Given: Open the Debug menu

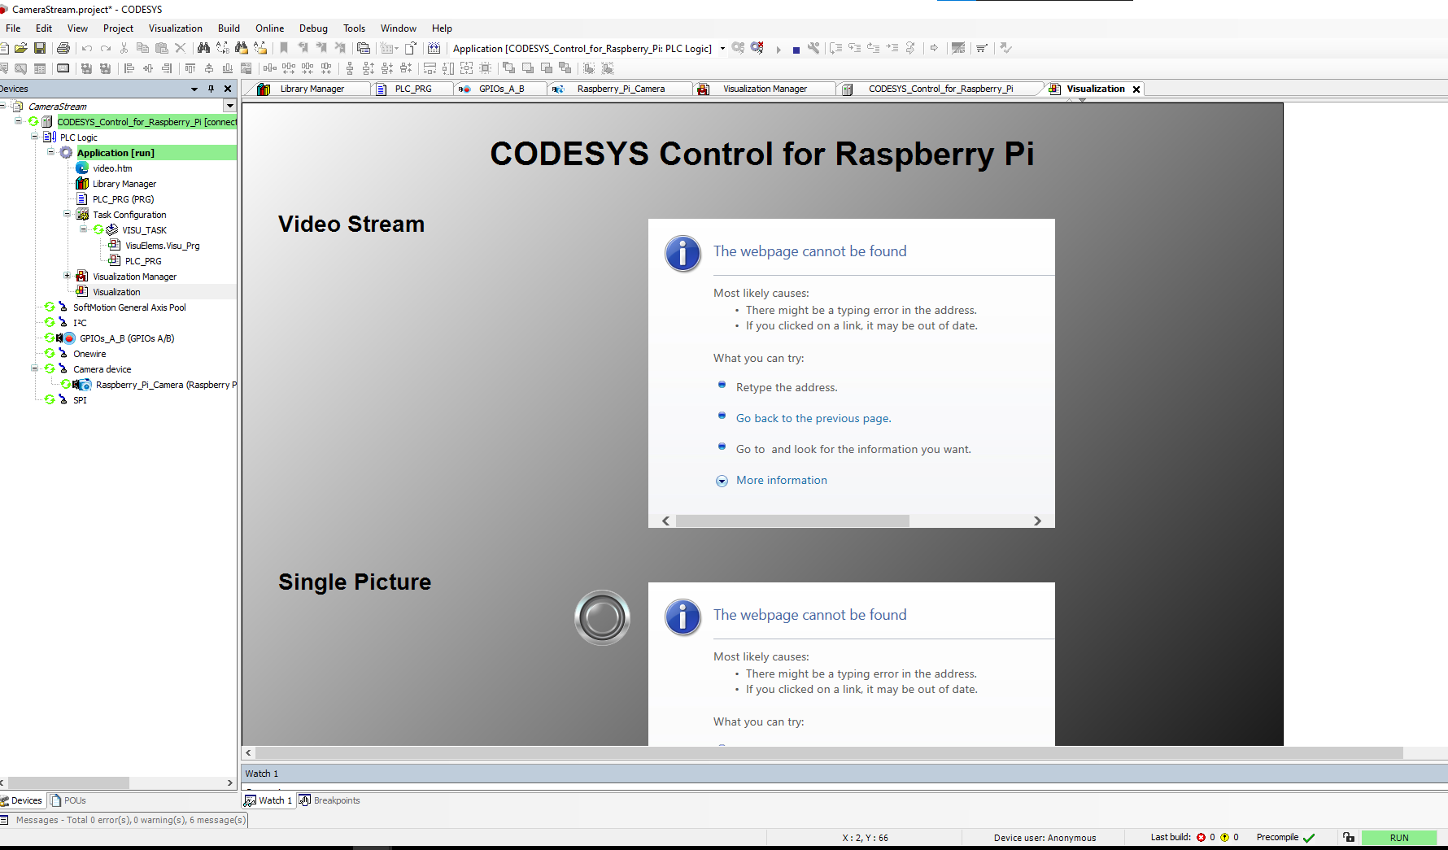Looking at the screenshot, I should [313, 28].
